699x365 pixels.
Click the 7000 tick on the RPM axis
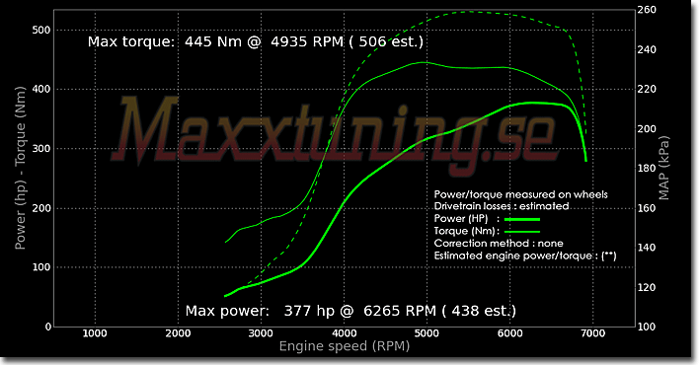pos(593,333)
